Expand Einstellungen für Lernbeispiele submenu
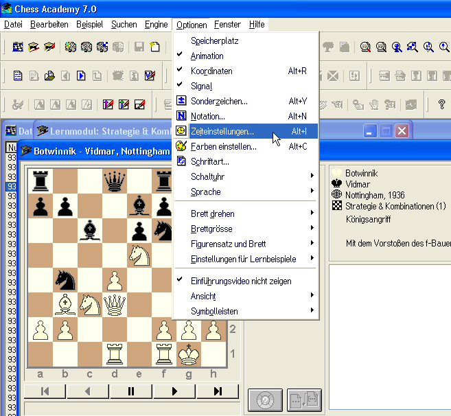 coord(246,259)
